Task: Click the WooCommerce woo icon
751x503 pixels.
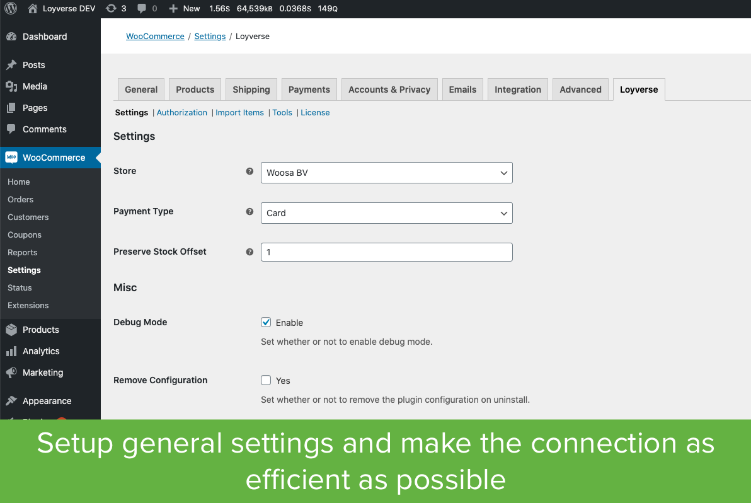Action: (x=11, y=157)
